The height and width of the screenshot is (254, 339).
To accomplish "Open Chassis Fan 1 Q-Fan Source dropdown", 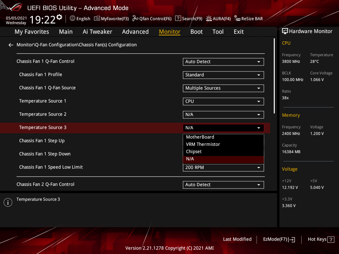I will [x=223, y=88].
